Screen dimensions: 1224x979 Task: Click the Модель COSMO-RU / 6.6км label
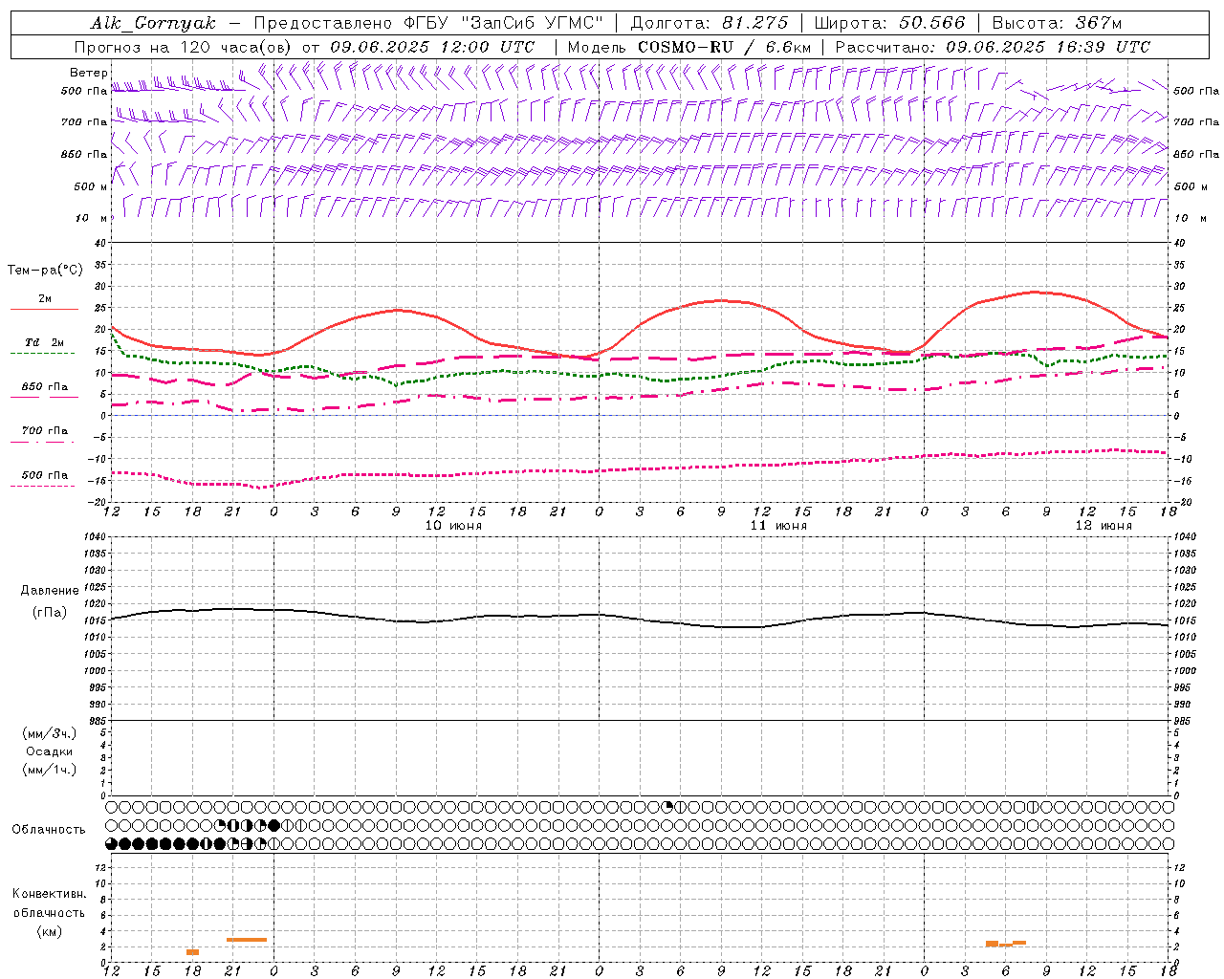click(x=688, y=47)
